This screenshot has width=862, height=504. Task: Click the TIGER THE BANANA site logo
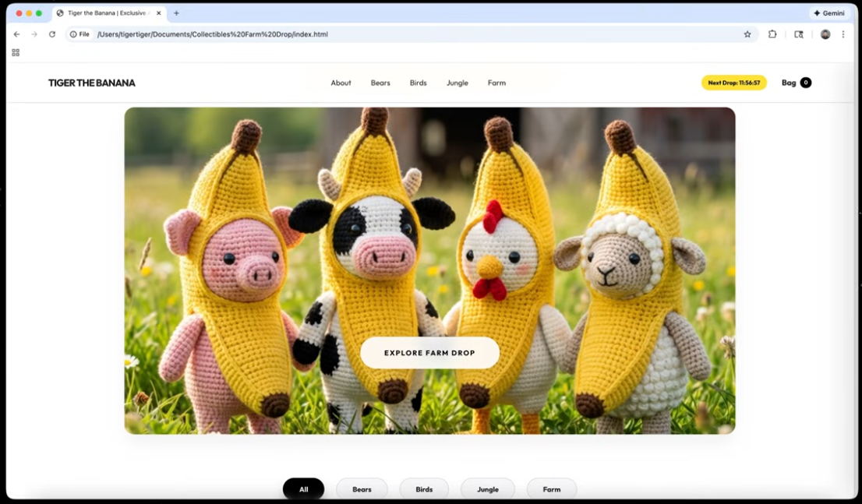tap(92, 83)
